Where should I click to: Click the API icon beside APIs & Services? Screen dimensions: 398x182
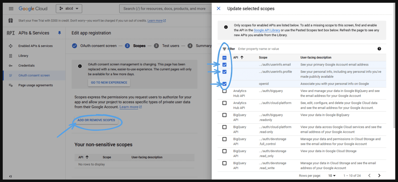coord(11,33)
